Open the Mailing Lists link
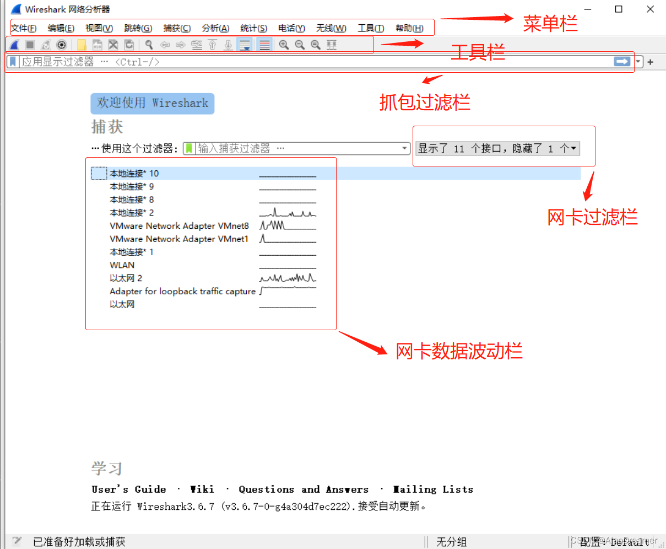 point(433,489)
